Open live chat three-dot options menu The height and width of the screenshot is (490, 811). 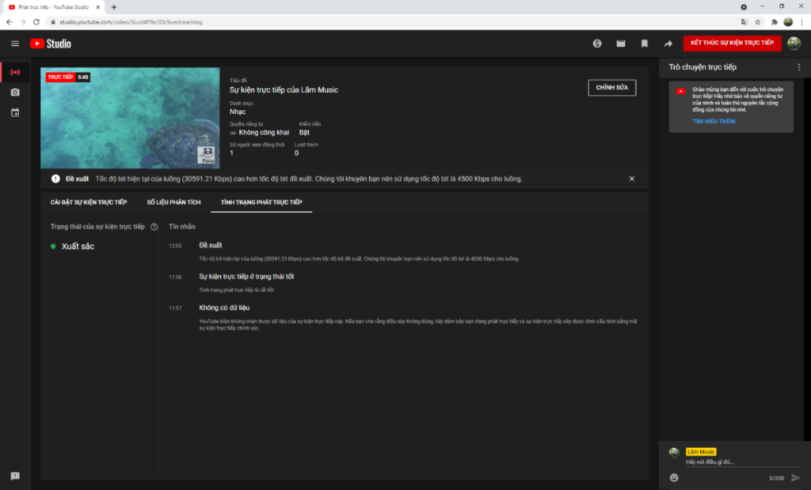point(798,67)
